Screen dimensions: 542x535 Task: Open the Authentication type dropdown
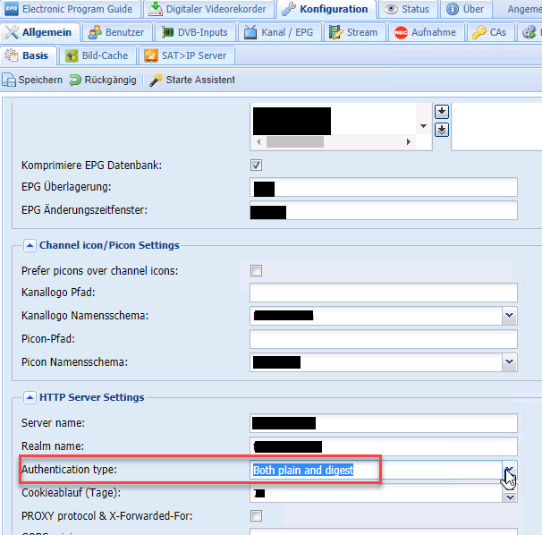click(509, 471)
